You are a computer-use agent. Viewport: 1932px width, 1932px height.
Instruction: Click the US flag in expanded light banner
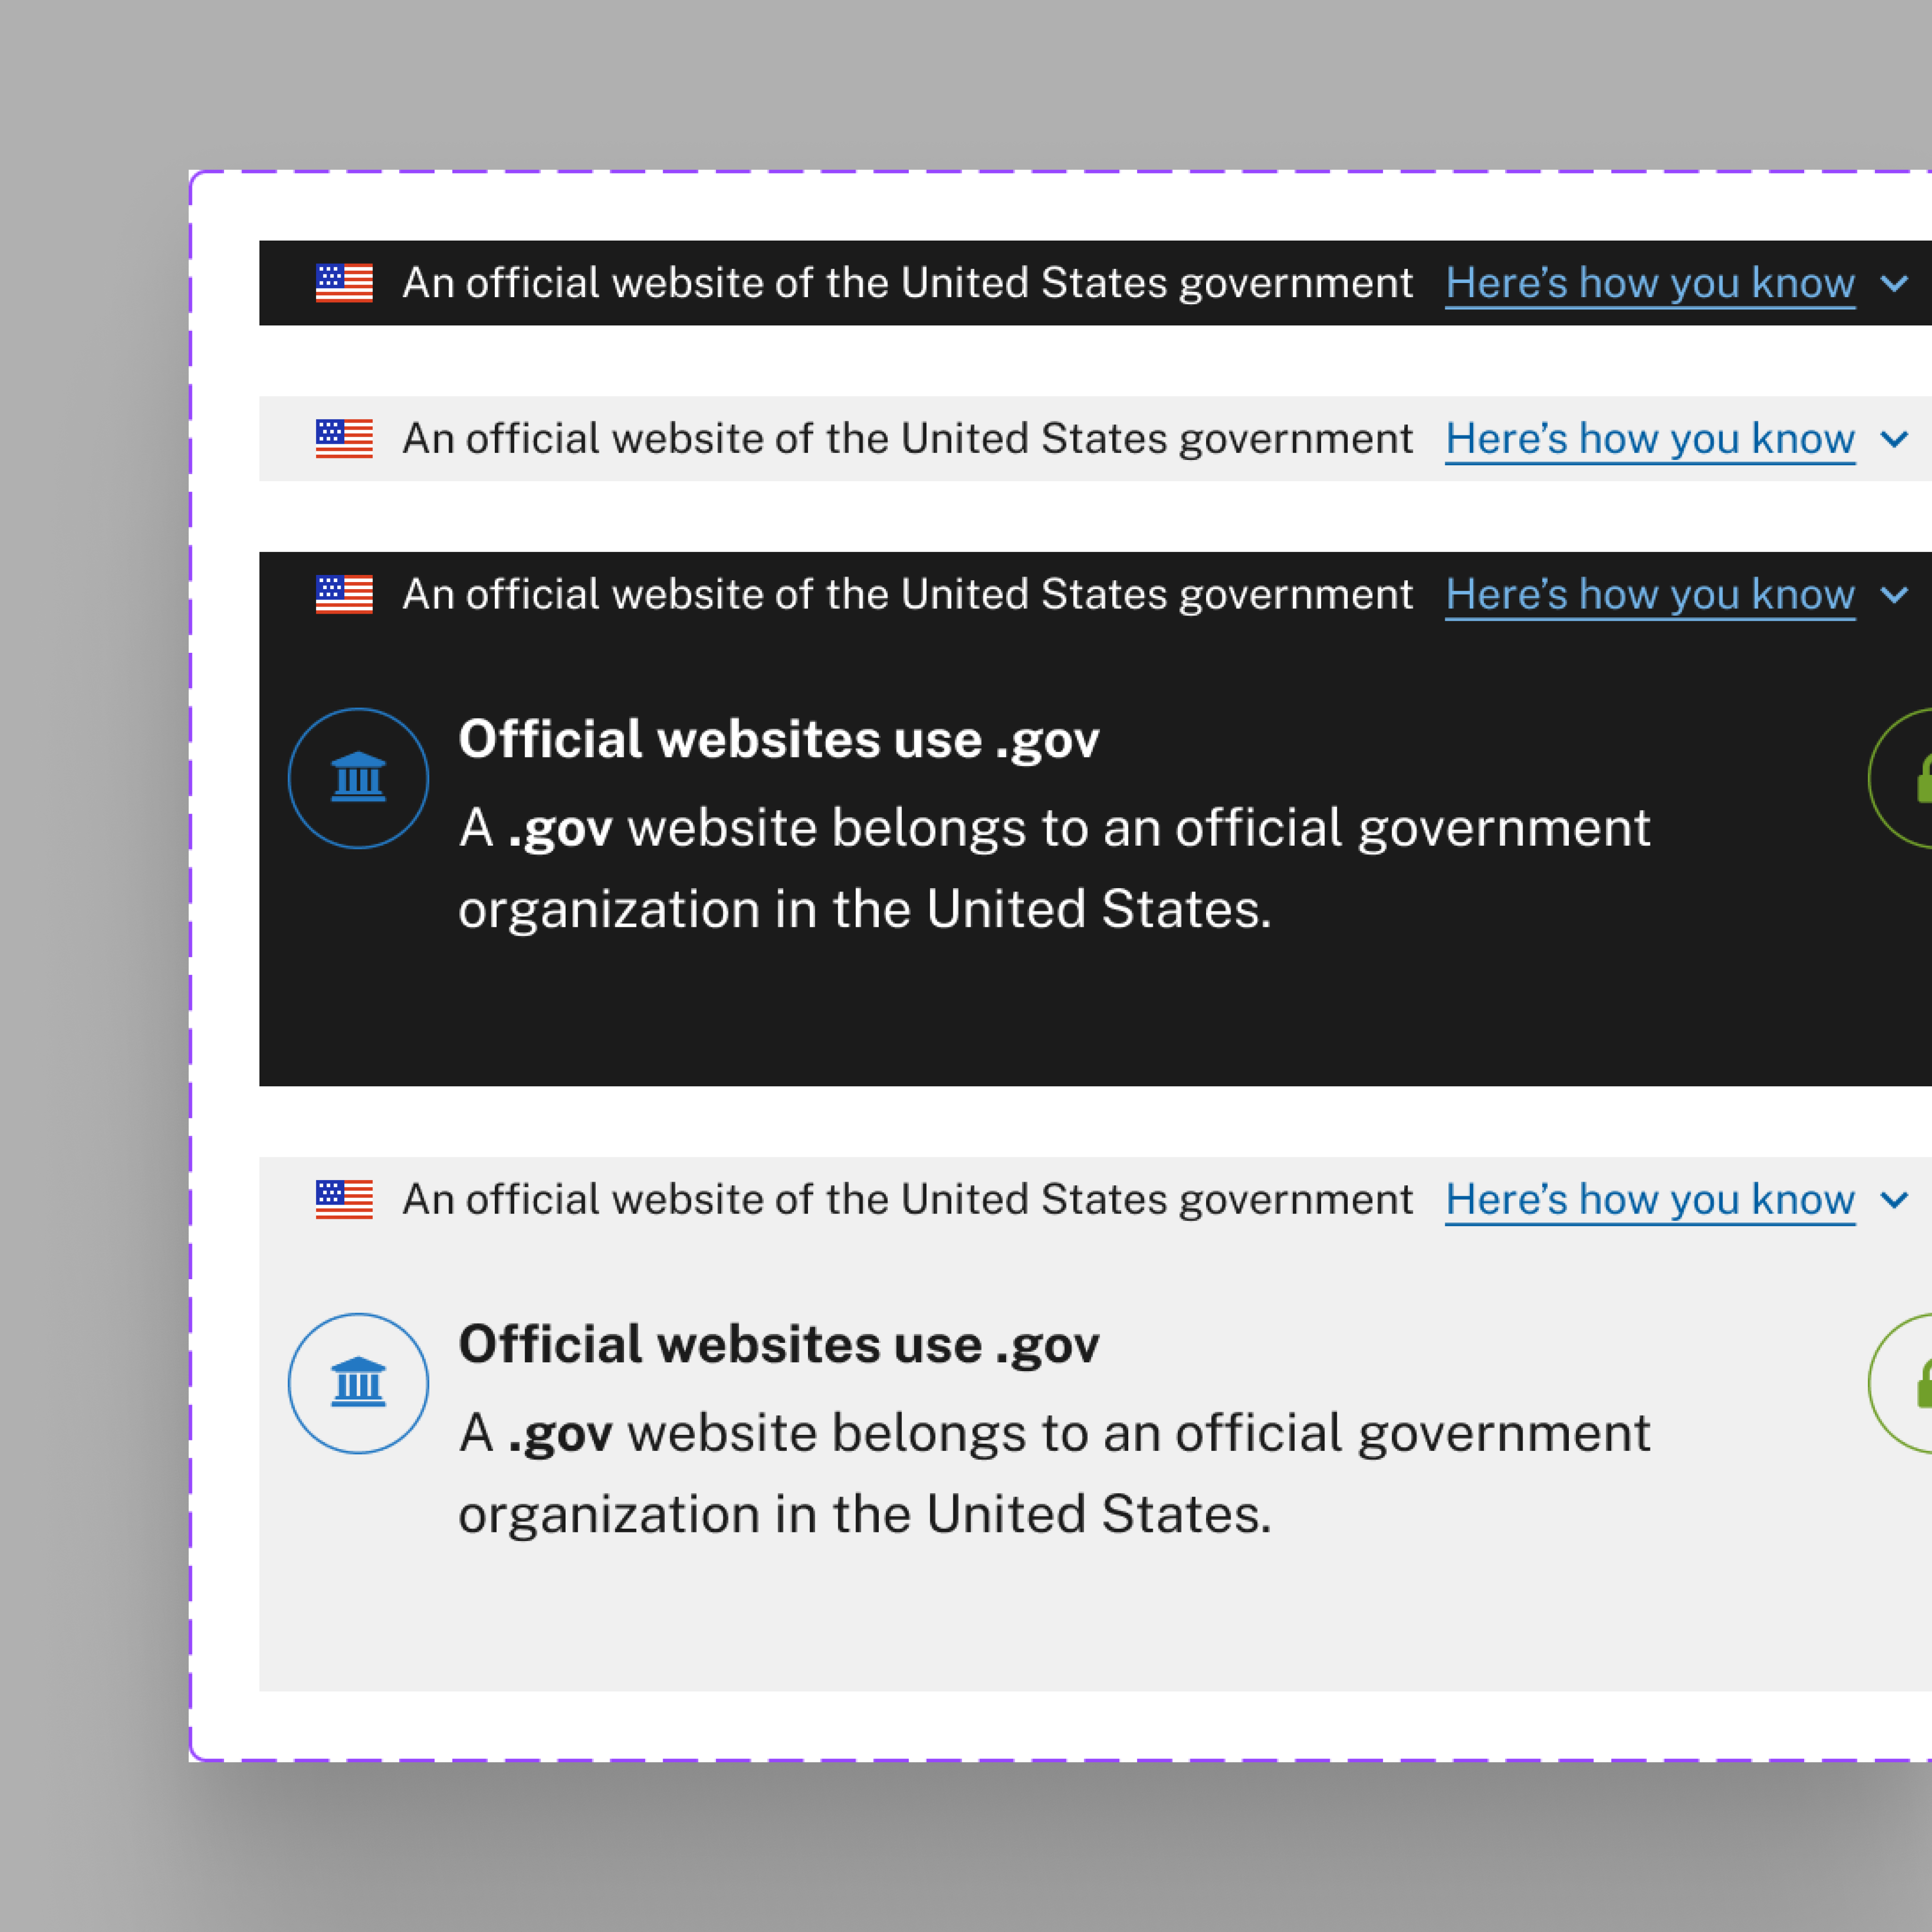pos(344,1200)
